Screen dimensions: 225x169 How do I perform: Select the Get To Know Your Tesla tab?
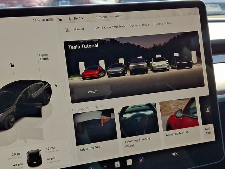pos(110,27)
